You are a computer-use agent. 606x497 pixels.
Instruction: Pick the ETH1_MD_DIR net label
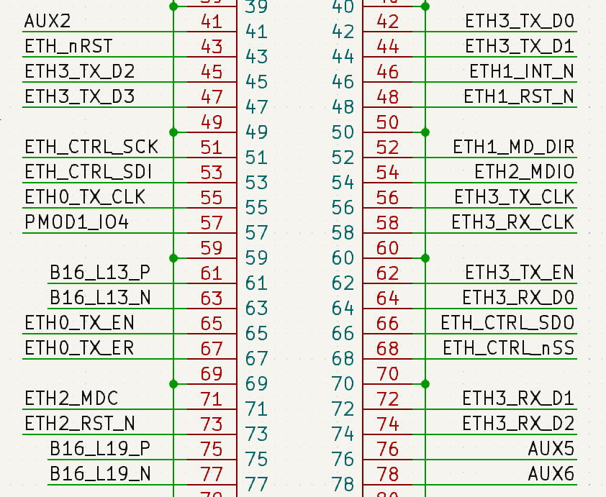coord(514,147)
